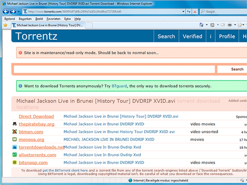Viewport: 247px width, 185px height.
Task: Click the Torrentz search text field
Action: click(x=114, y=69)
